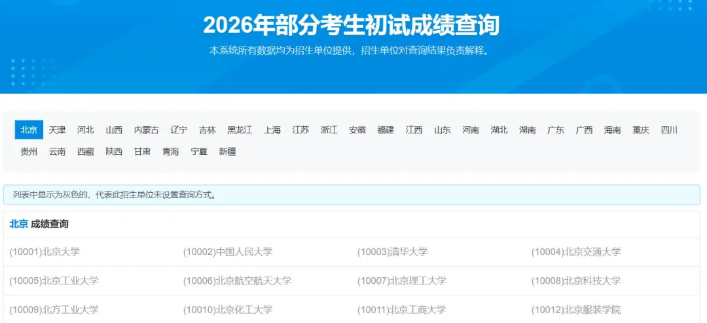Screen dimensions: 707x323
Task: Open (10012)北京服装学院 entry
Action: pyautogui.click(x=576, y=309)
